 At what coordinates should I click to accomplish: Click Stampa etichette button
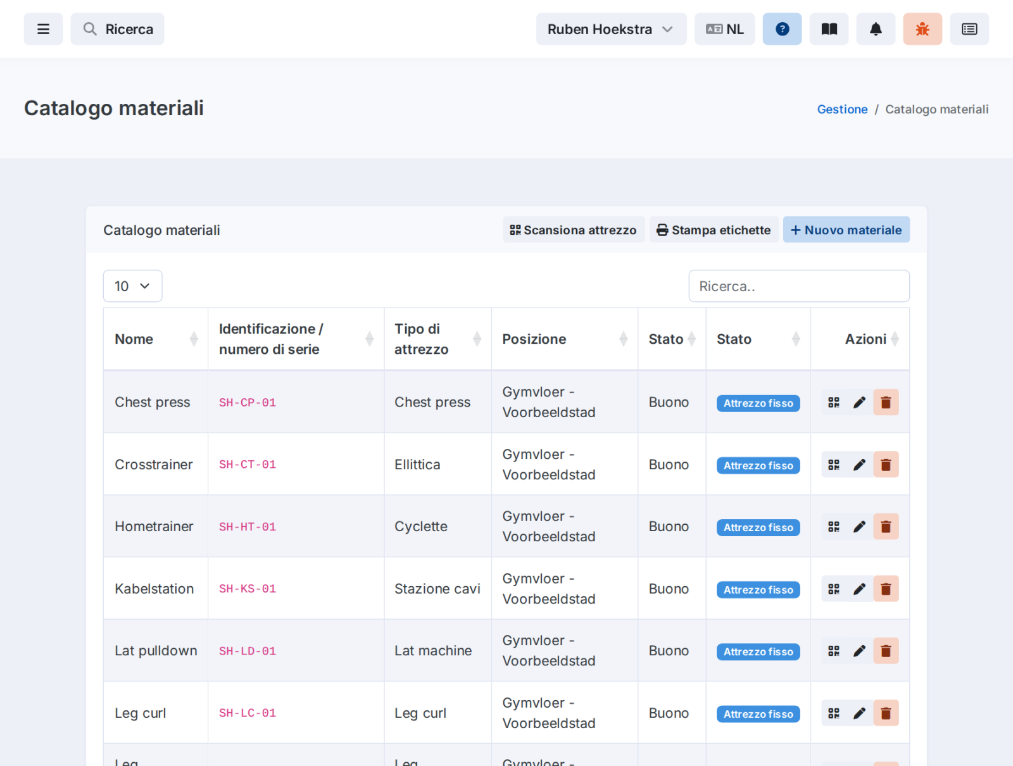(714, 230)
